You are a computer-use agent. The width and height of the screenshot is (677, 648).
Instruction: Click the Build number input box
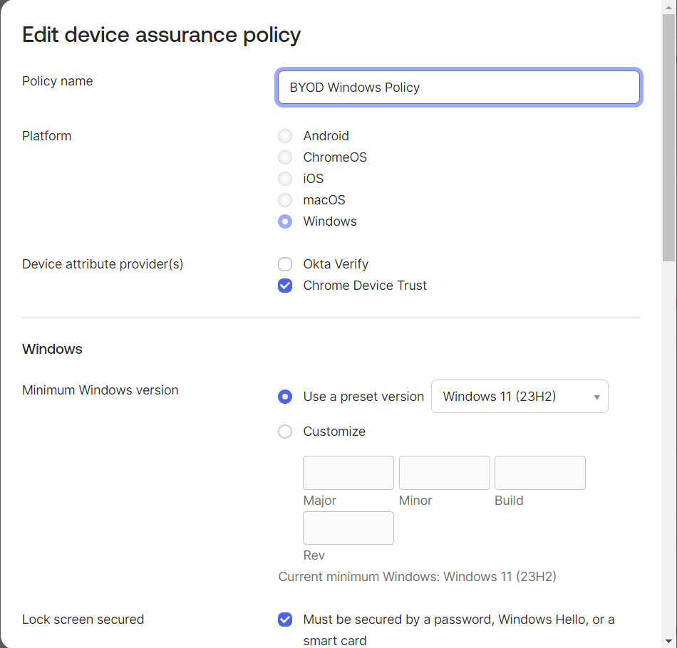(x=539, y=473)
